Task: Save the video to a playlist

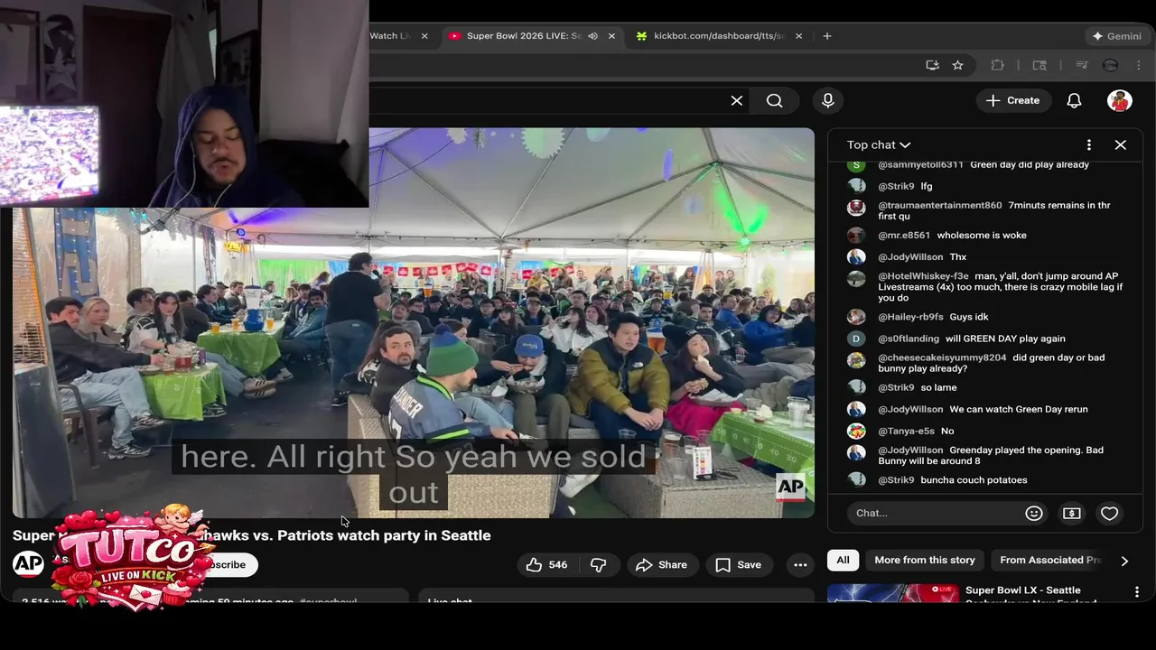Action: (x=739, y=564)
